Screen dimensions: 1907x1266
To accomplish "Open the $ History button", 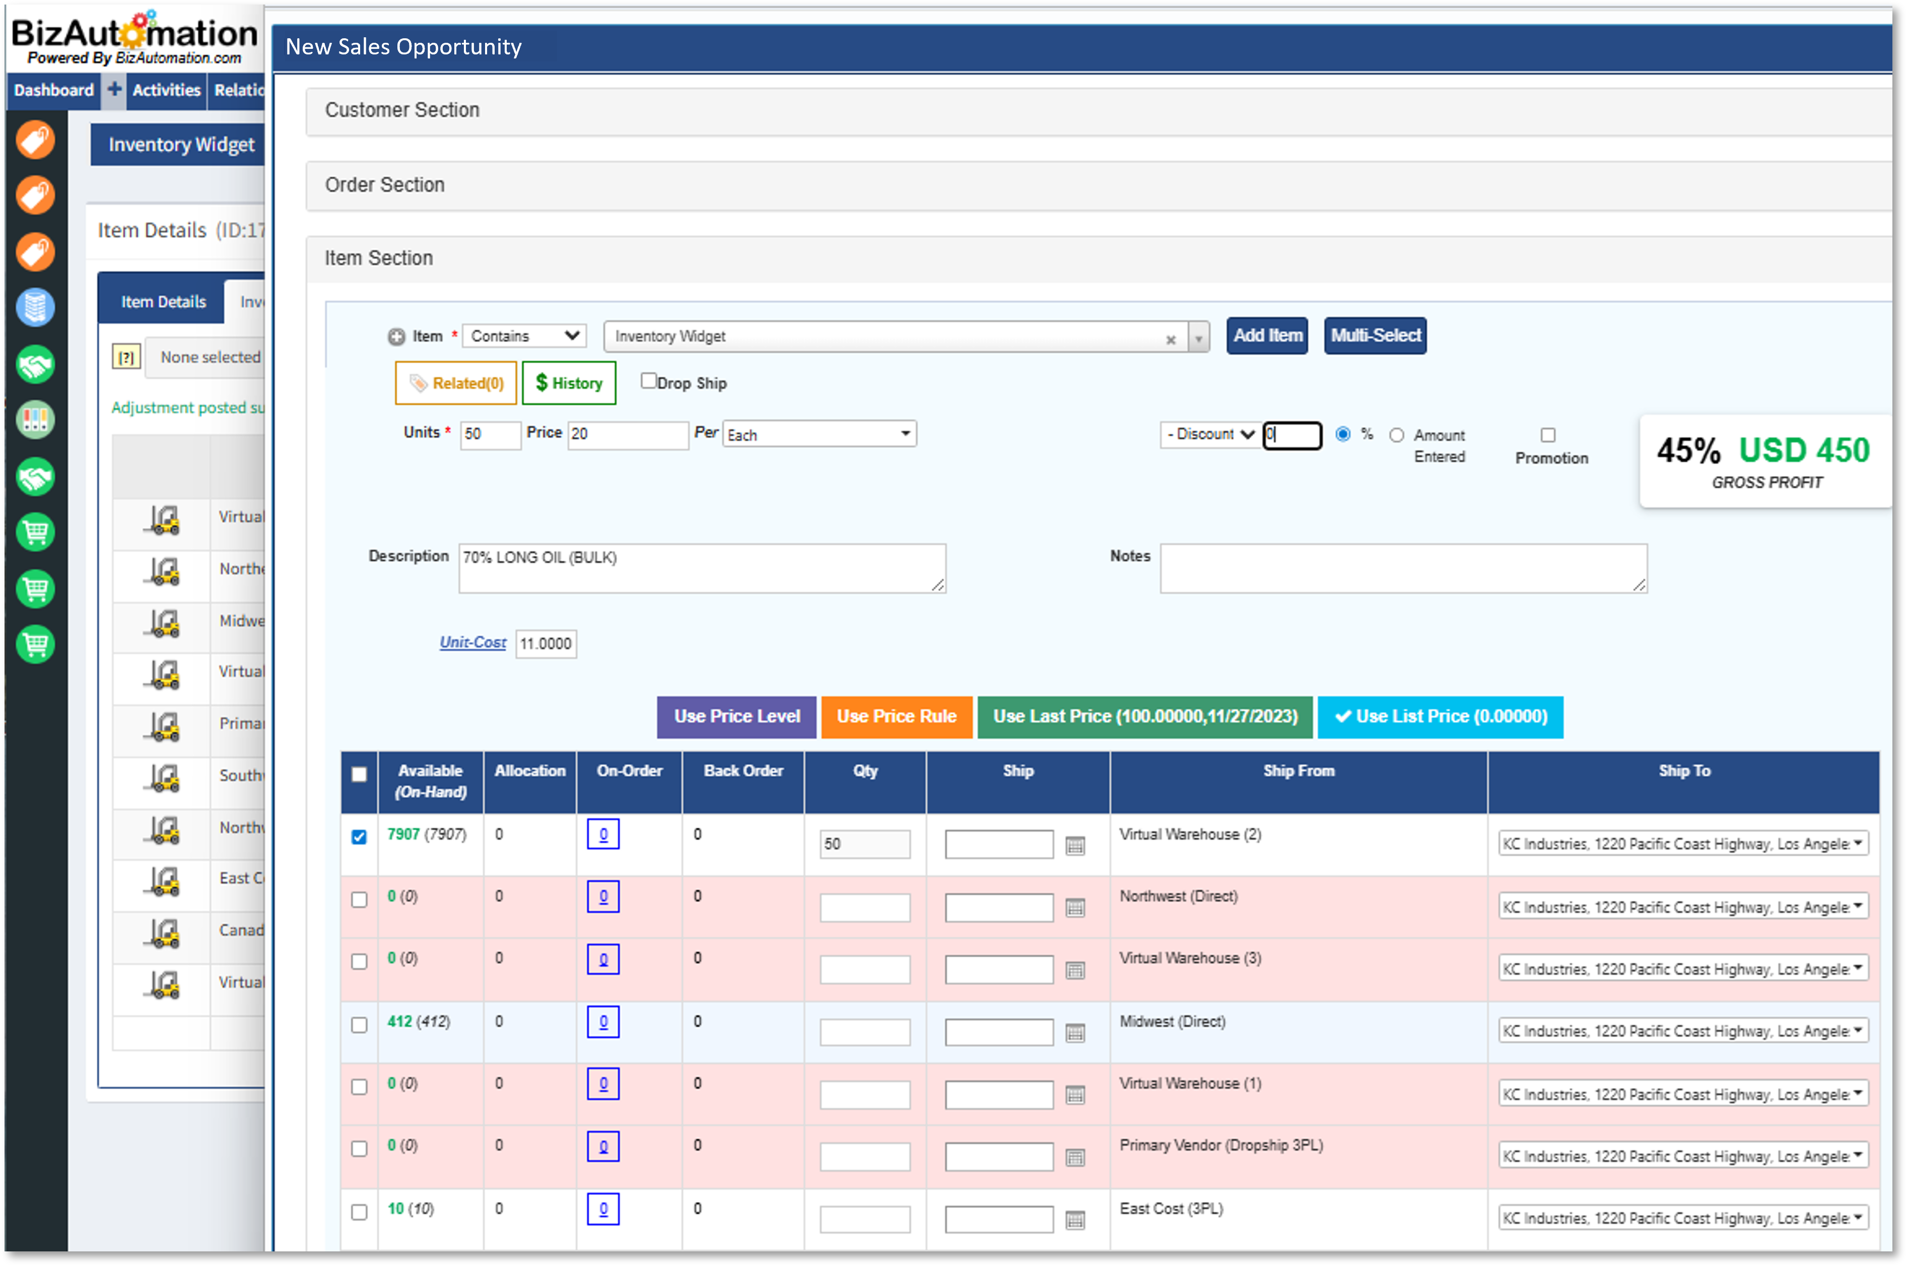I will coord(569,383).
